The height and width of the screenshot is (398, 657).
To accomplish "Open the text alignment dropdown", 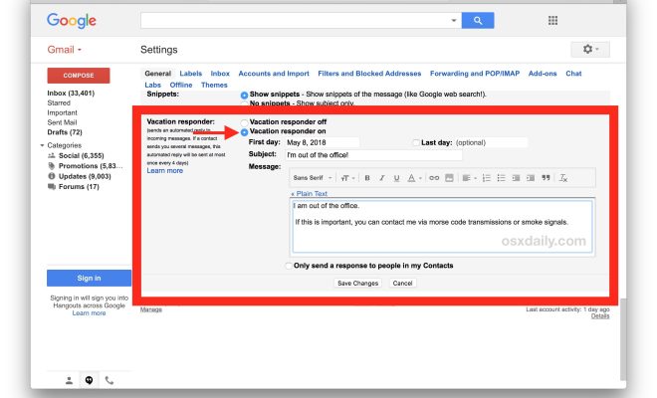I will tap(469, 178).
